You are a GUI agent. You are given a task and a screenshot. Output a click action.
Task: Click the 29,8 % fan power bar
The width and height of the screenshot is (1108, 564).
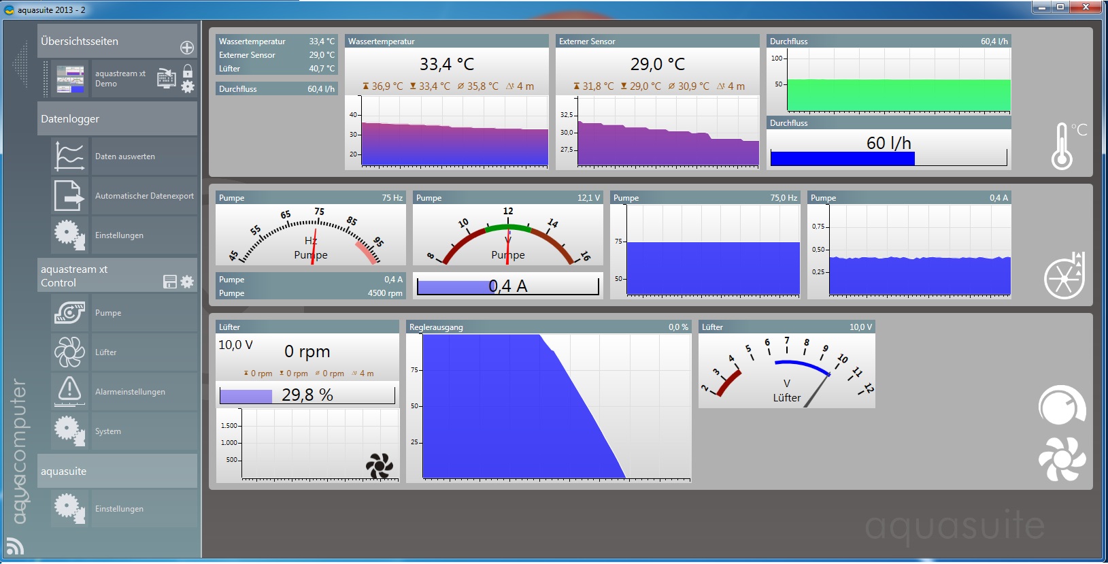tap(307, 395)
